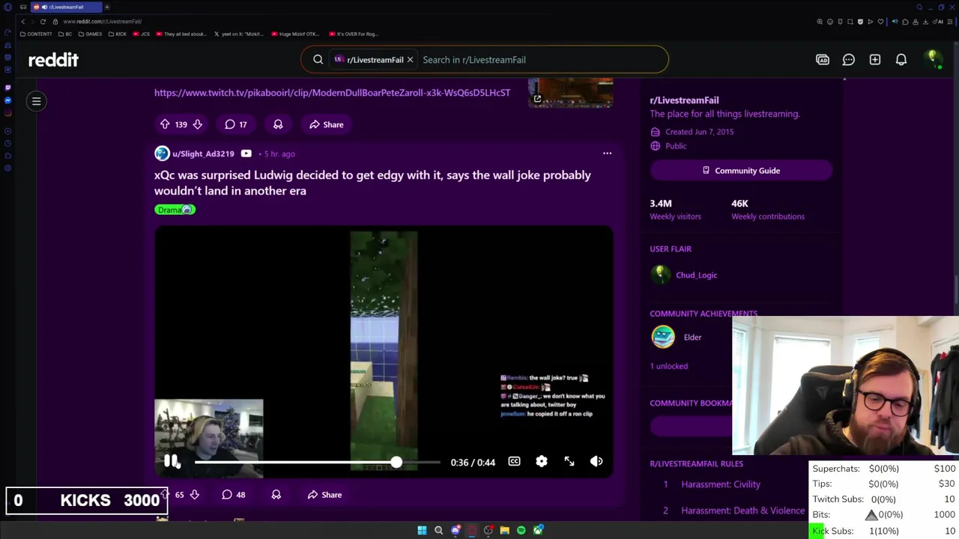Open the CONTENT? bookmarks folder
The height and width of the screenshot is (539, 959).
click(36, 34)
